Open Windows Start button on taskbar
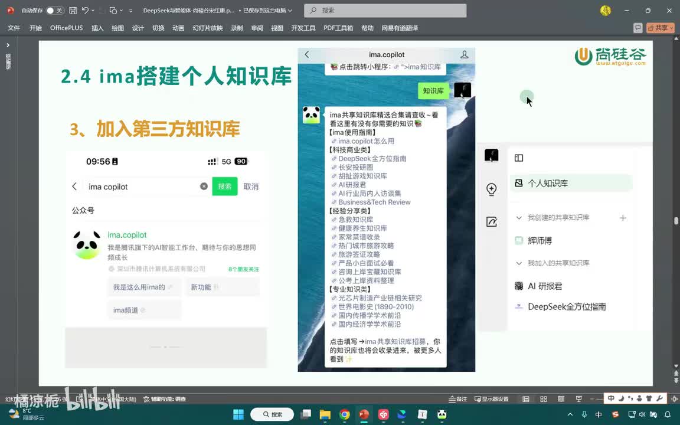 pos(238,414)
